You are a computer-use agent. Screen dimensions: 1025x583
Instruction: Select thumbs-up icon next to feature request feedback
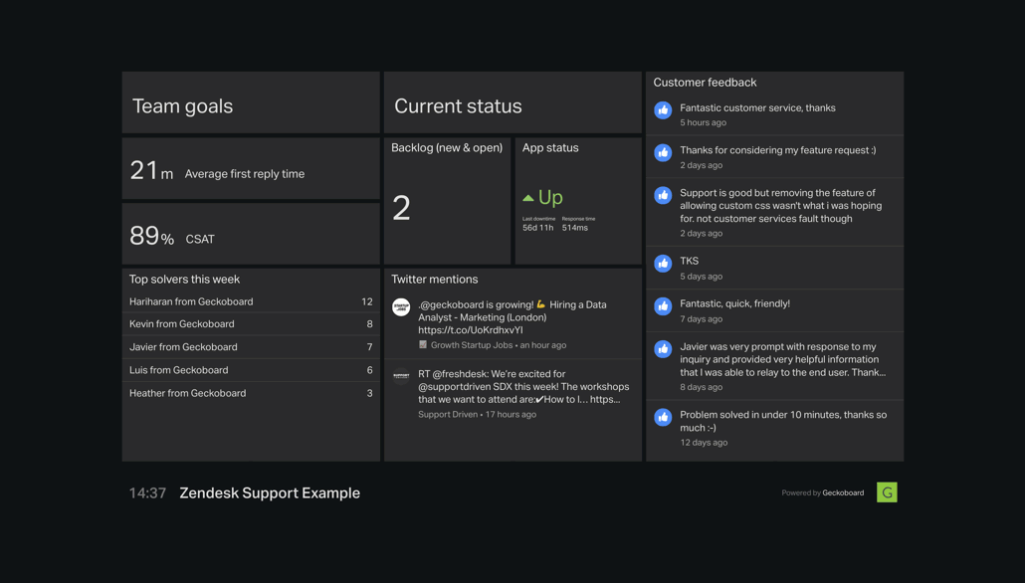click(x=663, y=152)
